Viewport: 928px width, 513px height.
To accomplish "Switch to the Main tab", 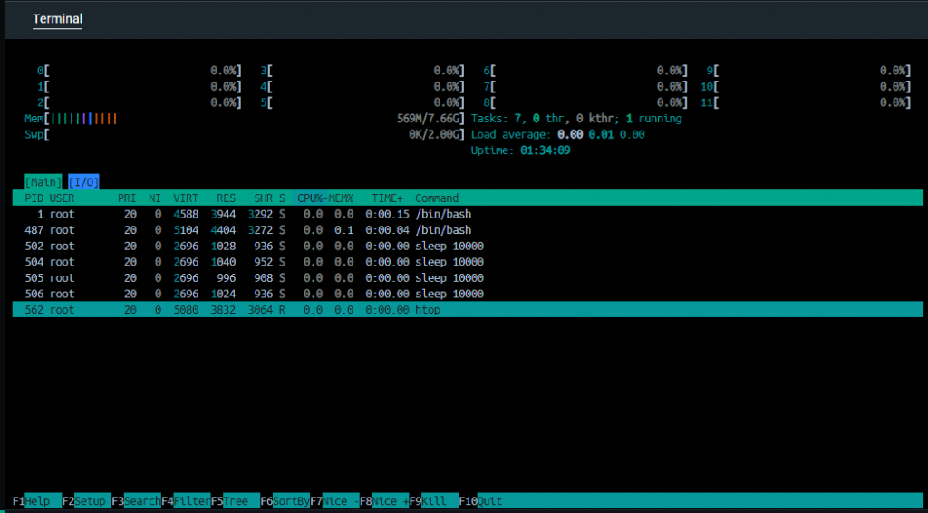I will pyautogui.click(x=43, y=181).
